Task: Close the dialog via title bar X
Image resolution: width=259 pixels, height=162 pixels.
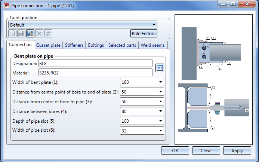Action: [x=247, y=4]
